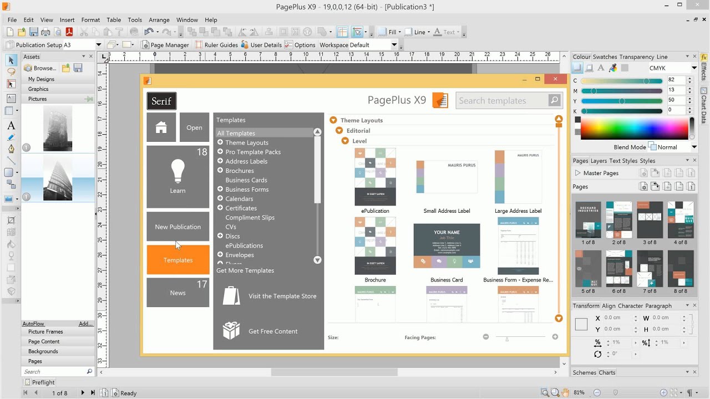
Task: Click Visit the Template Store
Action: (x=270, y=296)
